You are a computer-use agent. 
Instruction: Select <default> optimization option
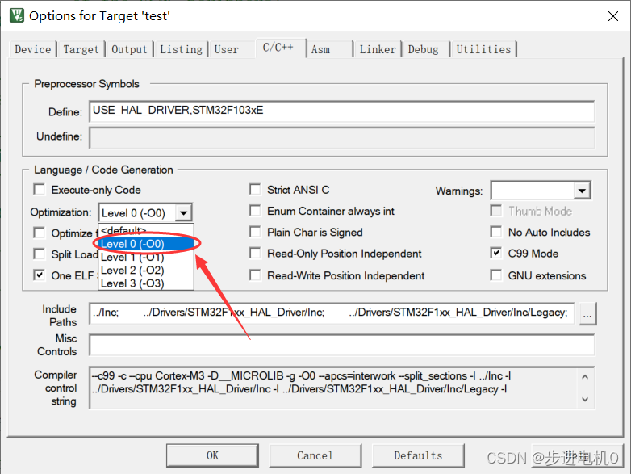(146, 231)
